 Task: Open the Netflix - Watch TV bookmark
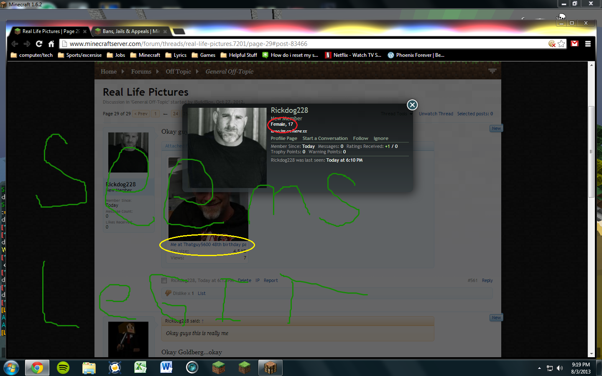click(353, 55)
